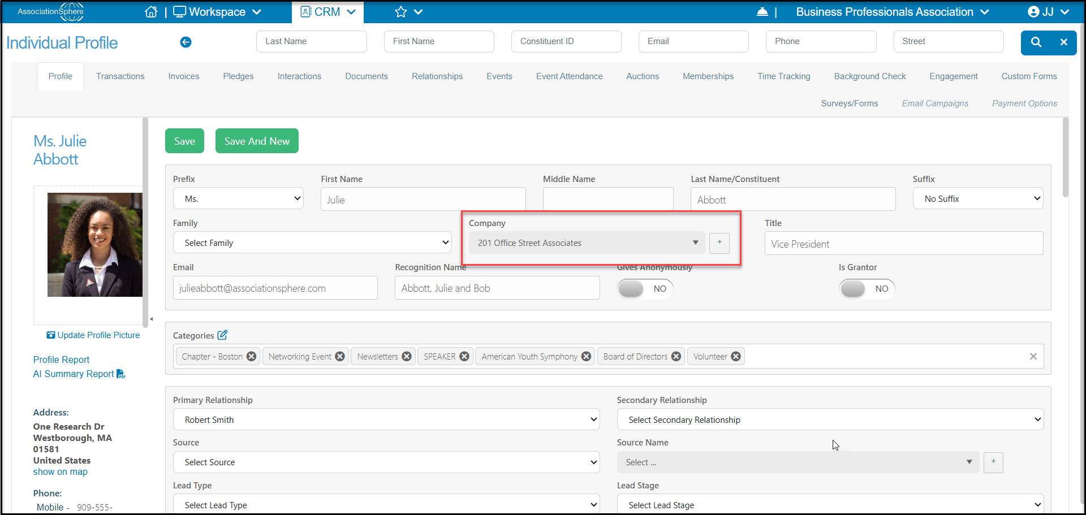Screen dimensions: 1086x515
Task: Open the Relationships tab
Action: pyautogui.click(x=437, y=76)
